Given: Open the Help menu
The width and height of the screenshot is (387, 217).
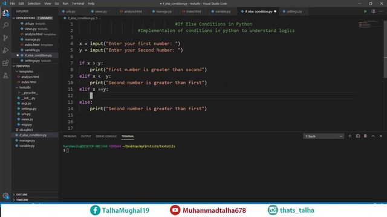Looking at the screenshot, I should (x=91, y=4).
